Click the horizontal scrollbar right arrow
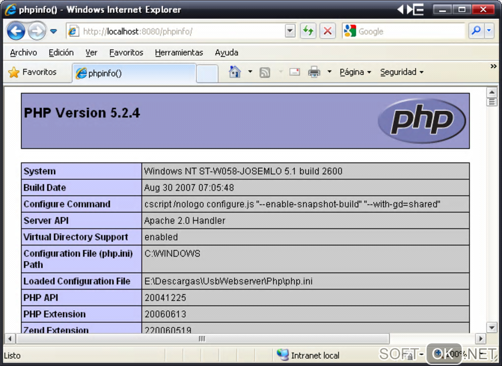This screenshot has height=366, width=502. (x=480, y=338)
